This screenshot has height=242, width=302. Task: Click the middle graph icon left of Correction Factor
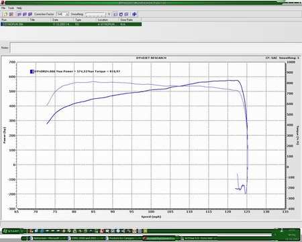(x=25, y=14)
